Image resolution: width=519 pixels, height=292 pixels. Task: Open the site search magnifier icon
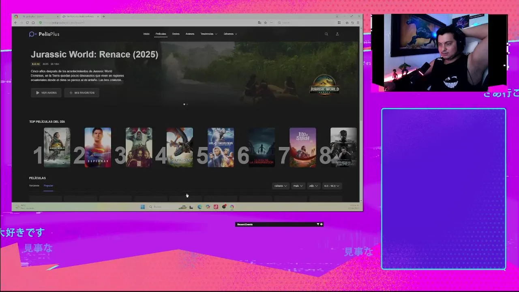click(x=326, y=34)
